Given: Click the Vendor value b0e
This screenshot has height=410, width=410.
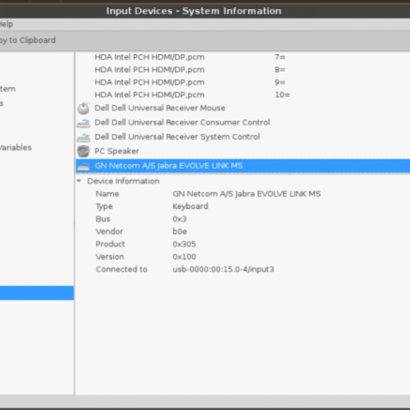Looking at the screenshot, I should (x=179, y=231).
